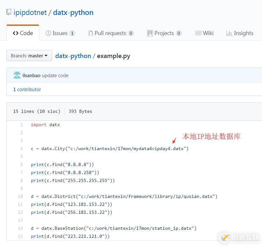The height and width of the screenshot is (247, 262).
Task: Open the Pull requests tab
Action: pos(111,33)
